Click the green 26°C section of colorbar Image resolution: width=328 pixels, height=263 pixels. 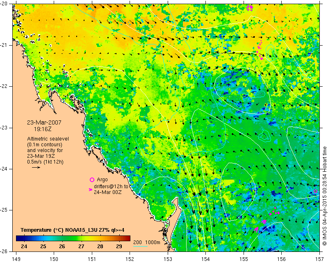62,238
